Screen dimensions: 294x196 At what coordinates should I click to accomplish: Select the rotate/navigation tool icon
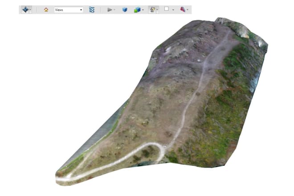pyautogui.click(x=25, y=9)
